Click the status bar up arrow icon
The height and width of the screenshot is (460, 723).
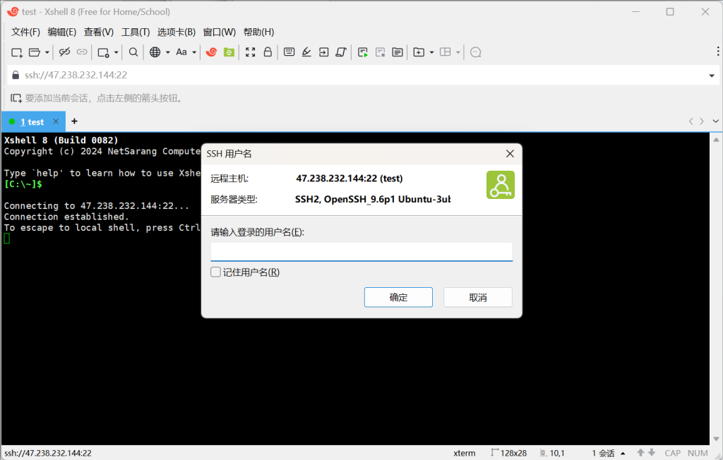pos(640,453)
